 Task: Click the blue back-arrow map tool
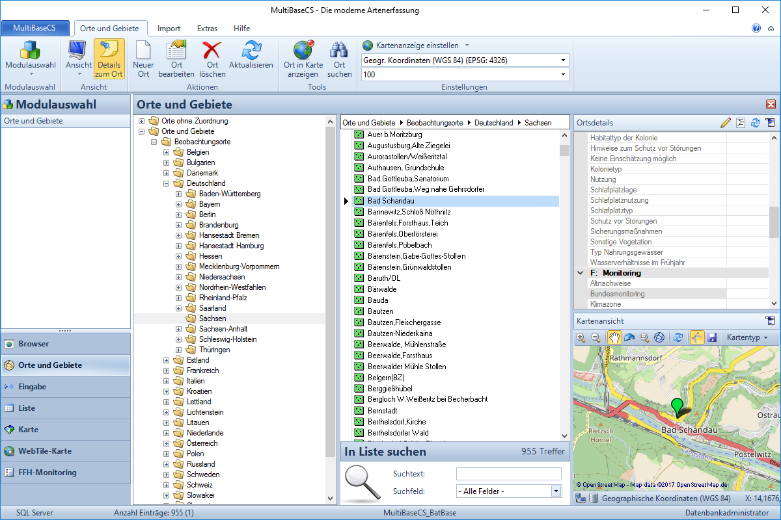[629, 337]
